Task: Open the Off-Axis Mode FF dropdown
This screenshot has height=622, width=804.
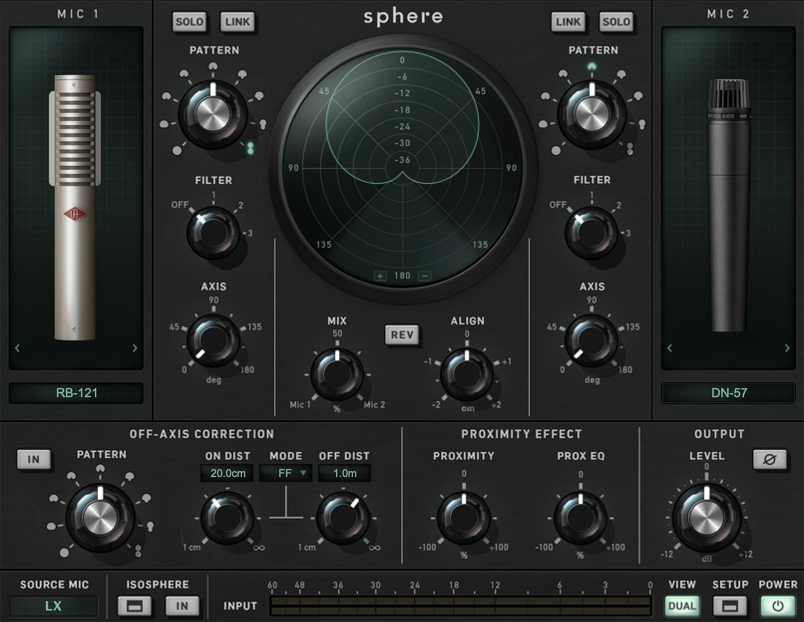Action: pyautogui.click(x=286, y=473)
